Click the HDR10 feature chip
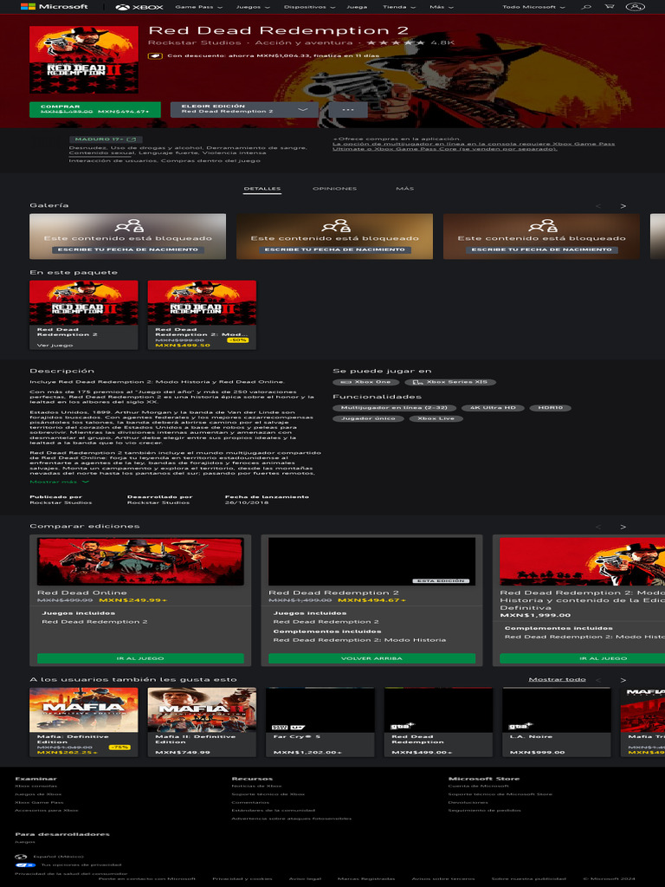 550,408
